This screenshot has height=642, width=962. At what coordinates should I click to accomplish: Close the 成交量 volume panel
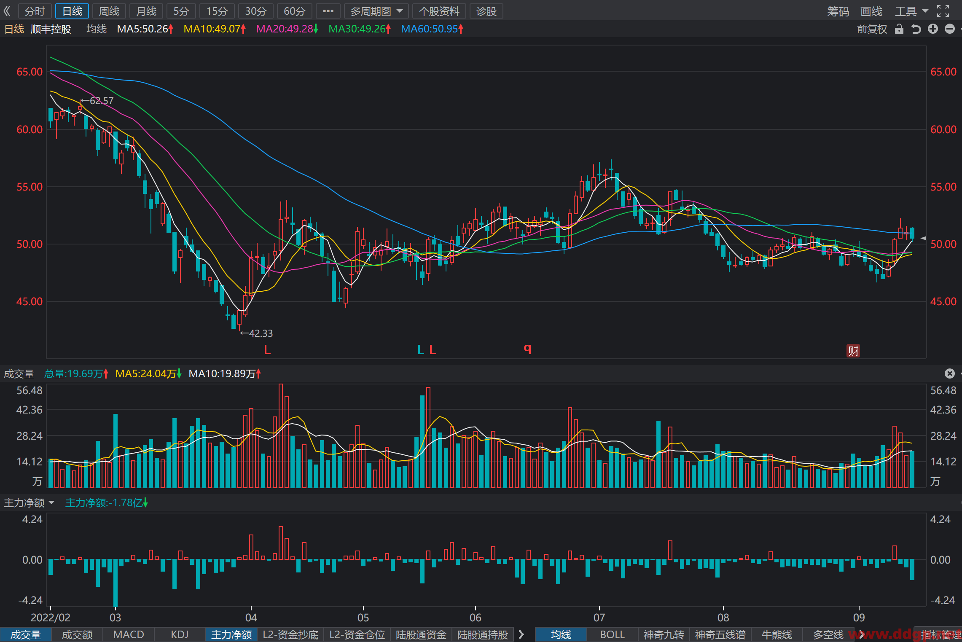pos(950,373)
